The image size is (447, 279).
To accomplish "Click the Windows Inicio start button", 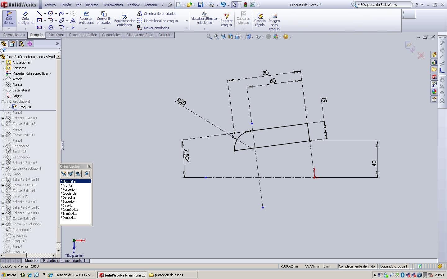I will tap(9, 275).
